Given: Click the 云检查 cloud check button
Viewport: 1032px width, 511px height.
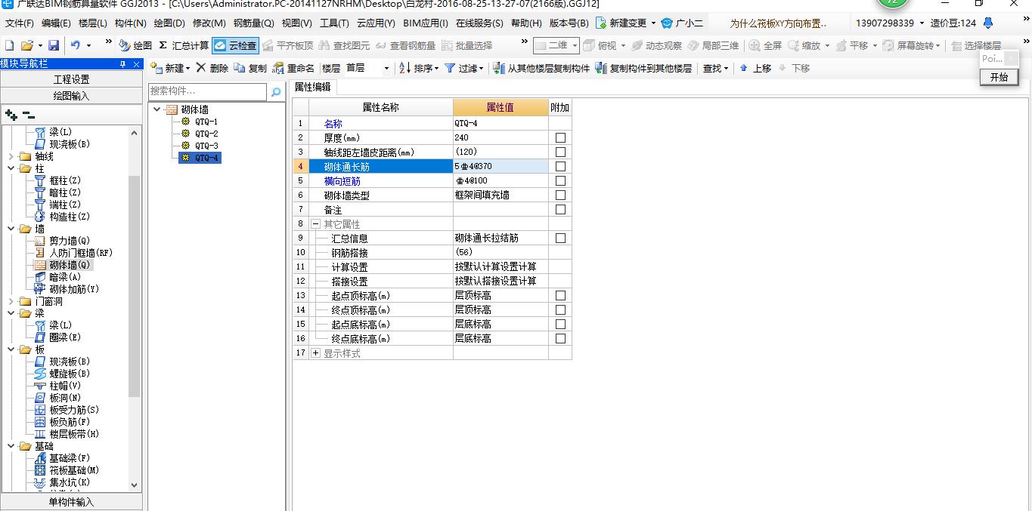Looking at the screenshot, I should (235, 45).
